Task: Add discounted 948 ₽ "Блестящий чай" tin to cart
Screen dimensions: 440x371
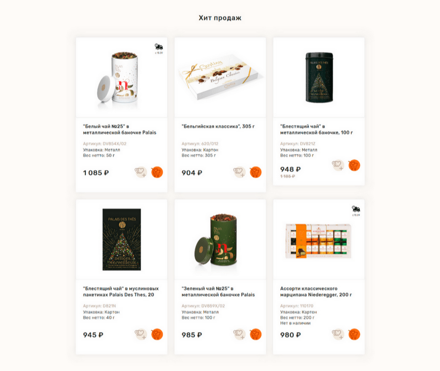Action: [354, 165]
